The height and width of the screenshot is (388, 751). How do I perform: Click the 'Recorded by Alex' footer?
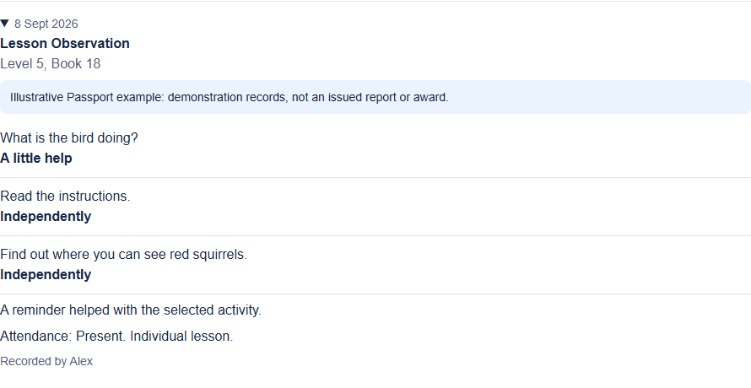[x=46, y=362]
